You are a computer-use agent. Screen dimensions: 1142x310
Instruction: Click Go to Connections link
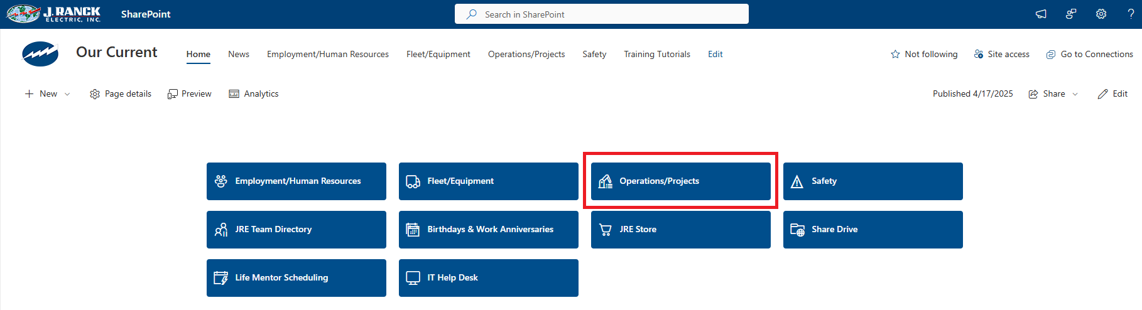(1089, 54)
